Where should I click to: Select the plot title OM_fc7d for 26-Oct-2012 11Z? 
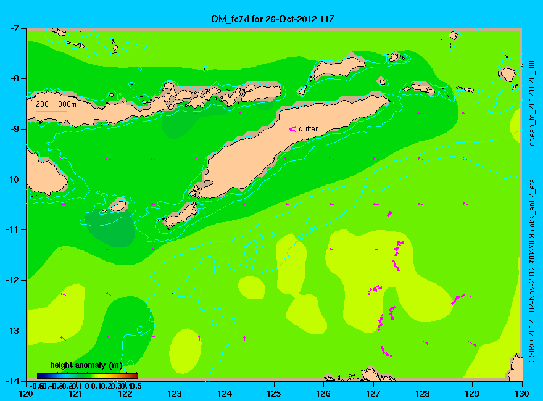273,19
